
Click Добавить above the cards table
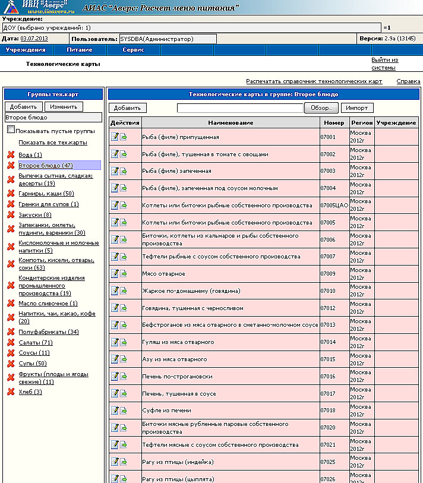(x=128, y=108)
